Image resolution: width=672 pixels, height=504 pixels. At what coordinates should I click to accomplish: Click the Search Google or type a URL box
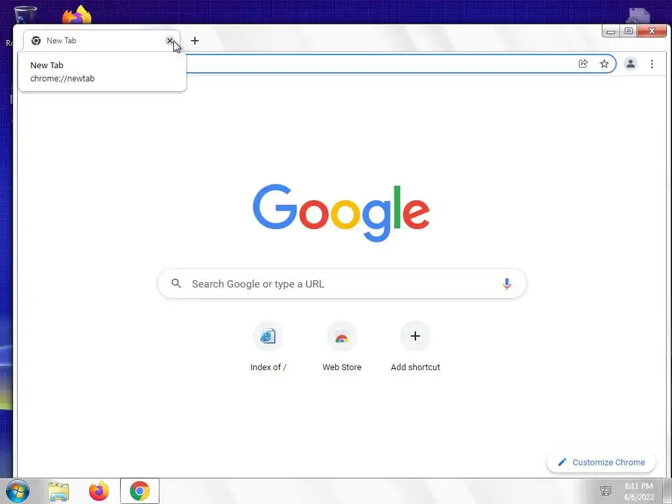342,283
